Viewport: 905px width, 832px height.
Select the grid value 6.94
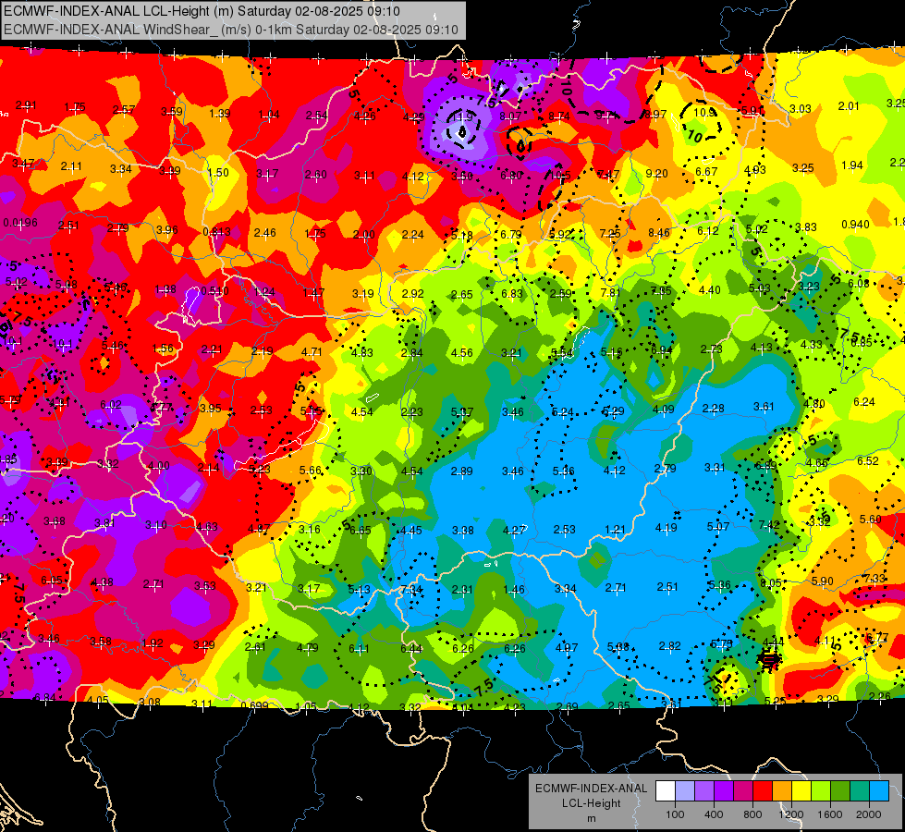pos(662,349)
